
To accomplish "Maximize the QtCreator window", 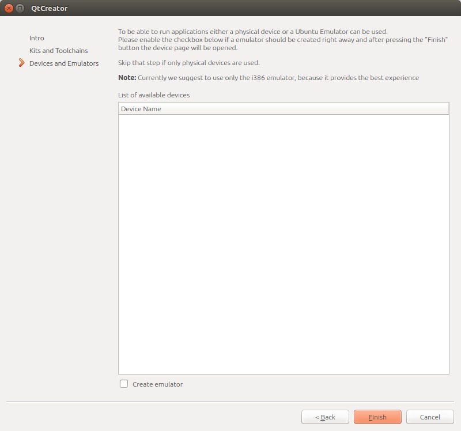I will point(20,8).
